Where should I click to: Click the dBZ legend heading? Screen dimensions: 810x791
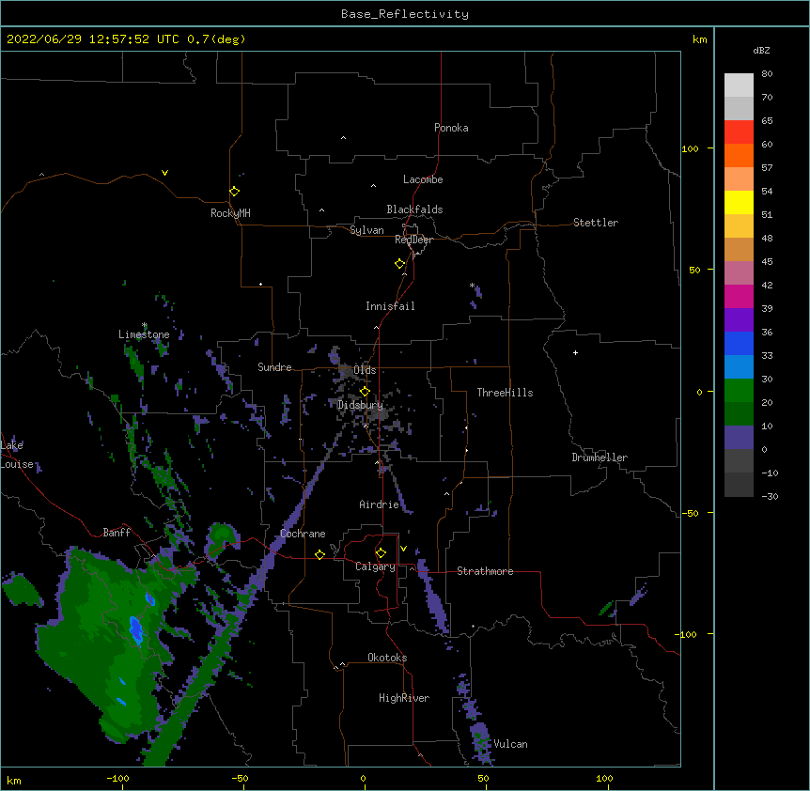click(x=761, y=50)
